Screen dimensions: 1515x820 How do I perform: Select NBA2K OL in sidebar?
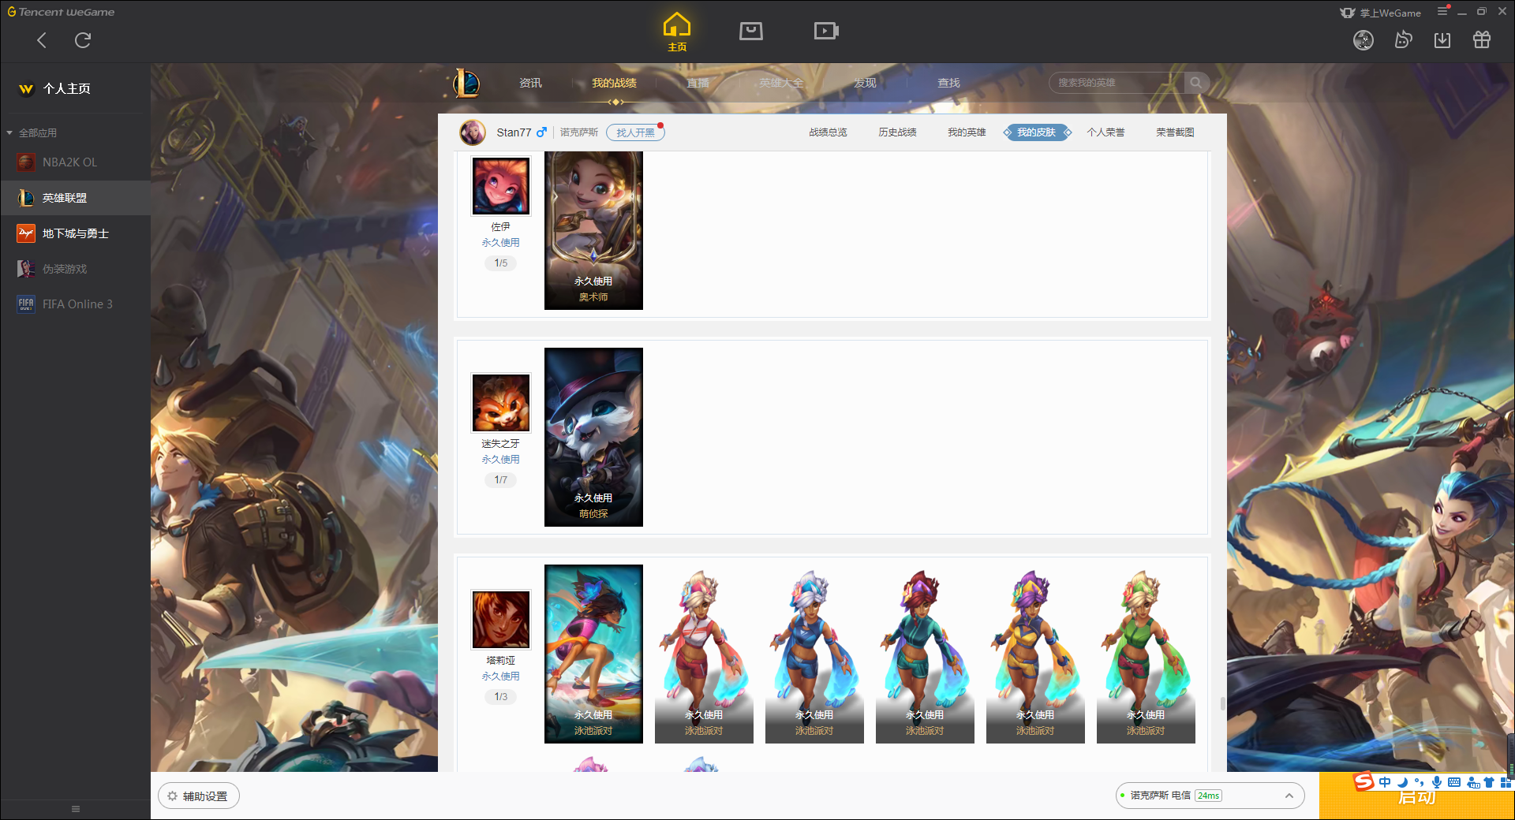click(75, 162)
